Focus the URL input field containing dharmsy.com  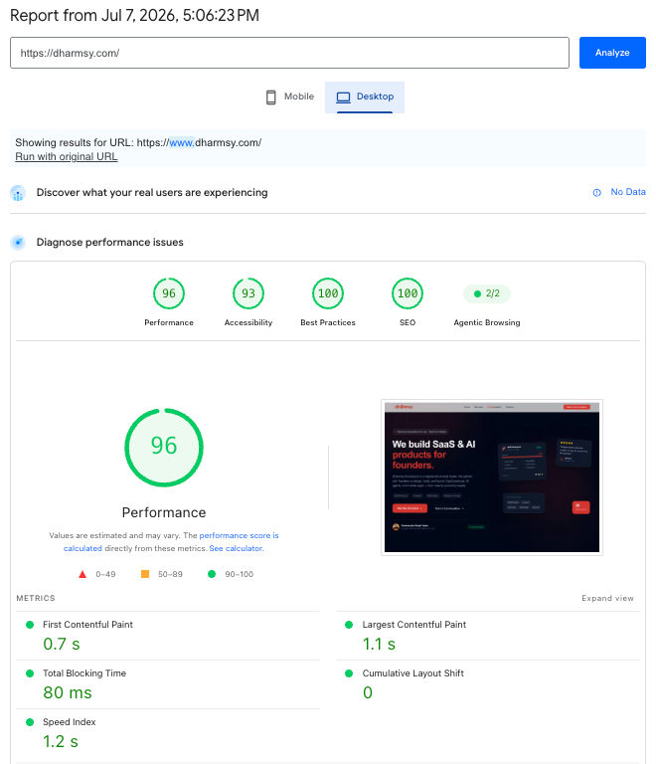pyautogui.click(x=289, y=53)
